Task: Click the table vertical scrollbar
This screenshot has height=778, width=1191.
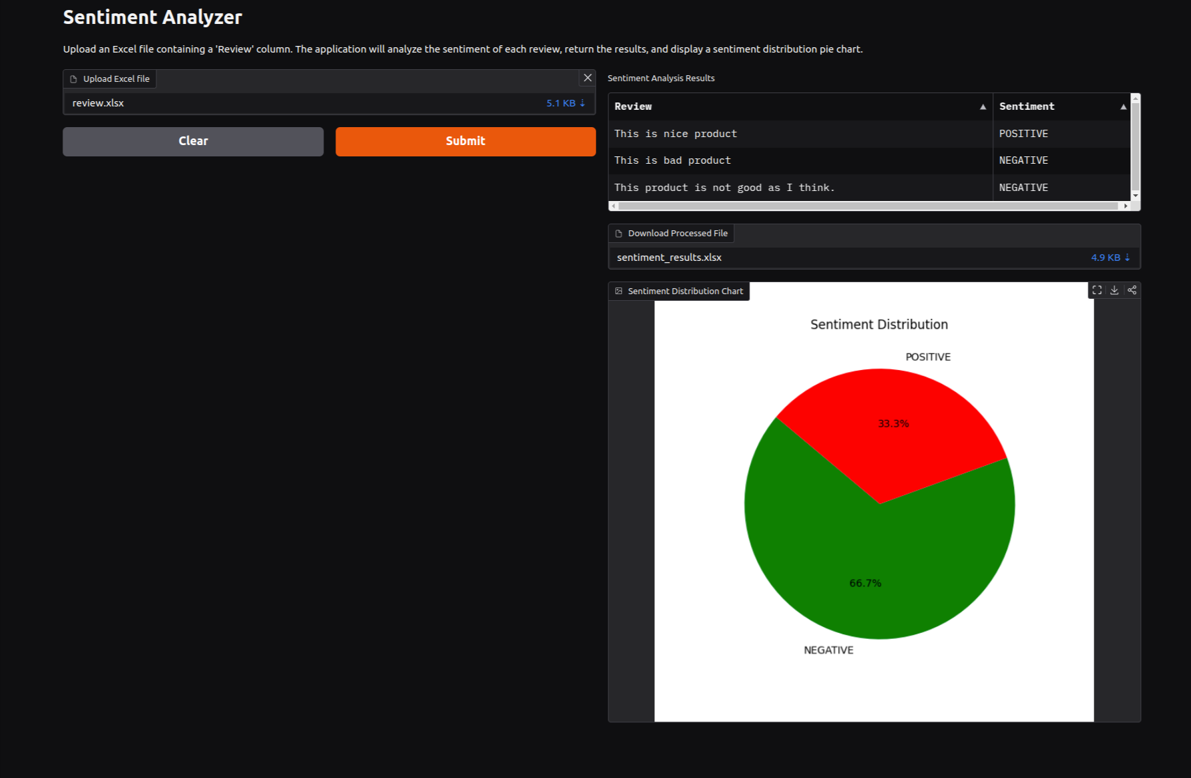Action: click(1136, 146)
